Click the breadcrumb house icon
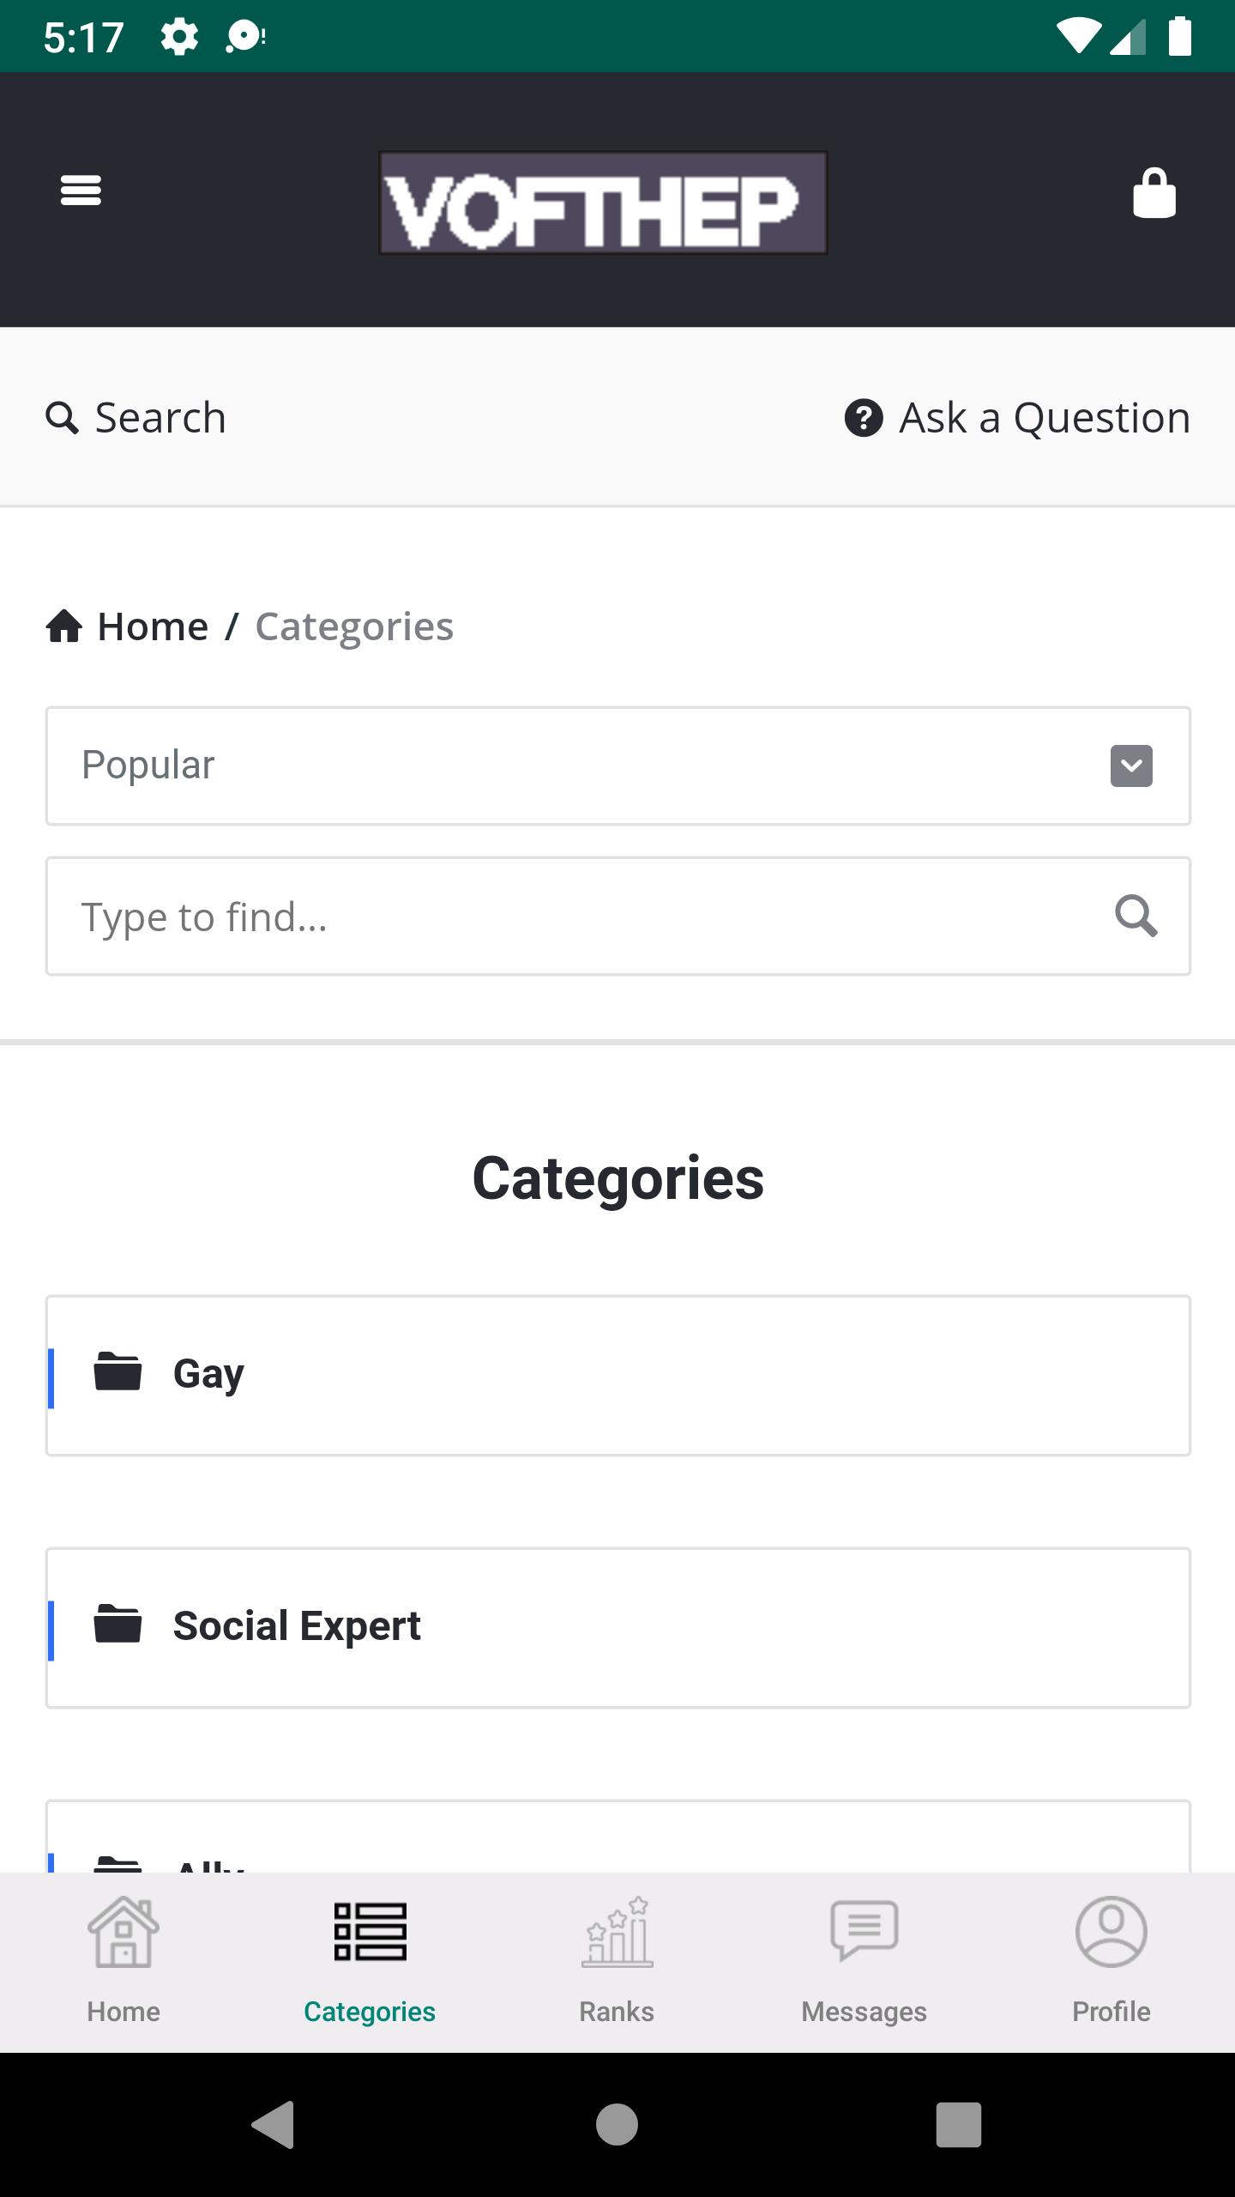The height and width of the screenshot is (2197, 1235). 64,626
